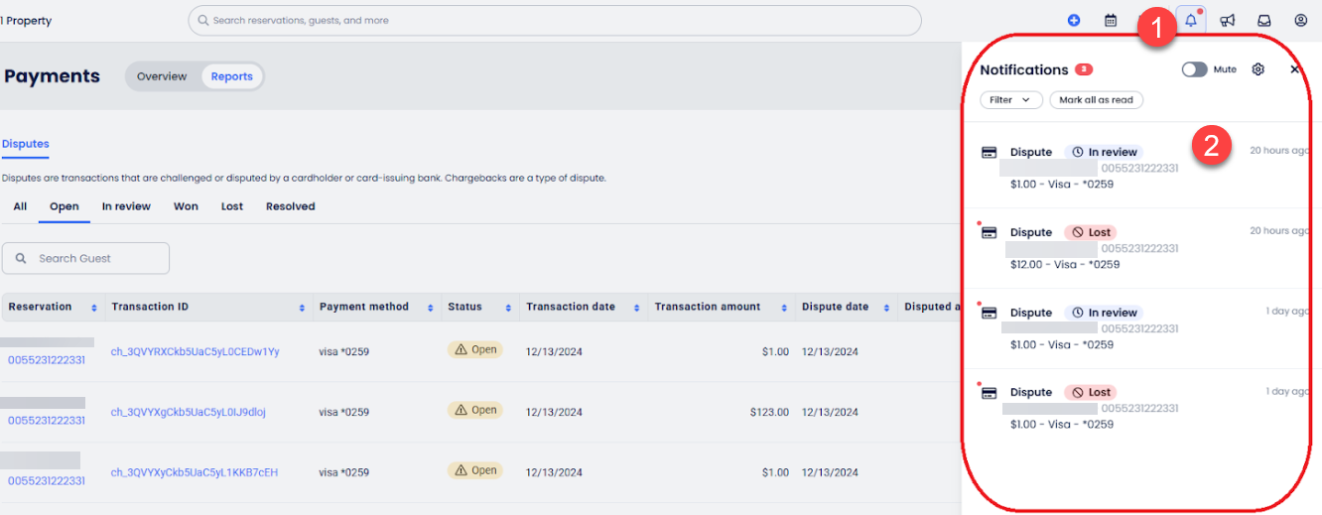The height and width of the screenshot is (515, 1322).
Task: Close the Notifications panel
Action: [x=1294, y=69]
